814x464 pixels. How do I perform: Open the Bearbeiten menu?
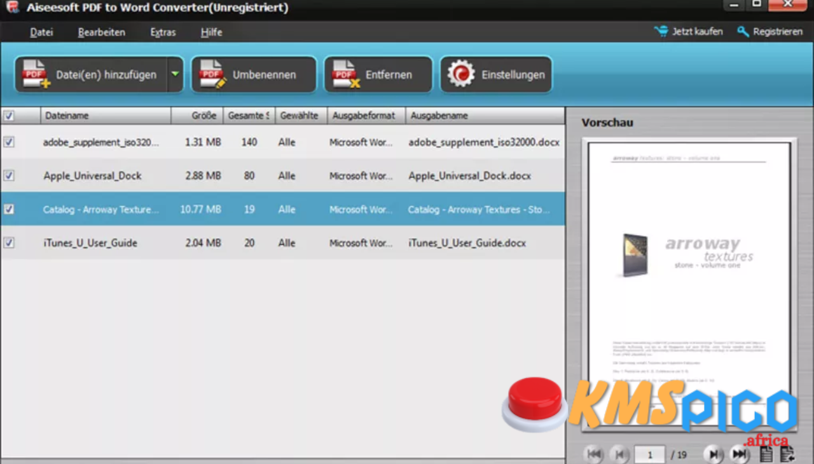click(101, 32)
